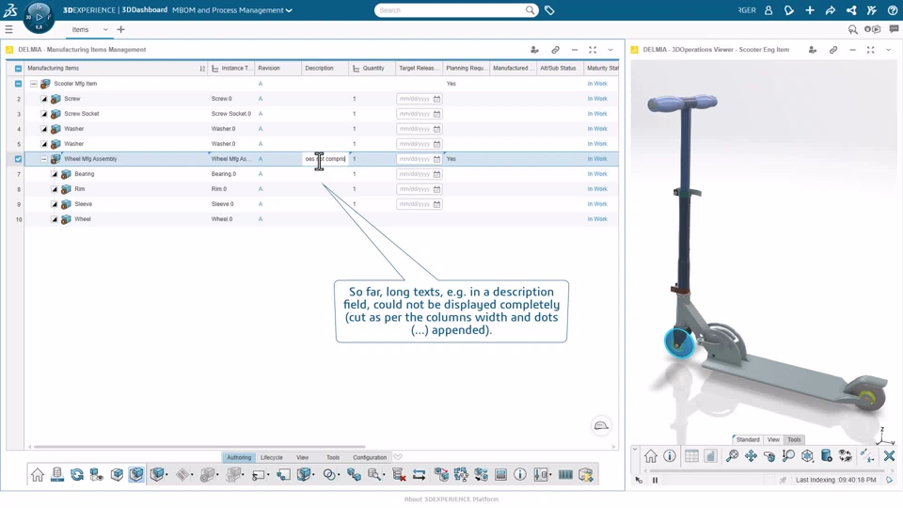Click the information icon in Authoring toolbar
This screenshot has width=903, height=508.
click(x=520, y=475)
